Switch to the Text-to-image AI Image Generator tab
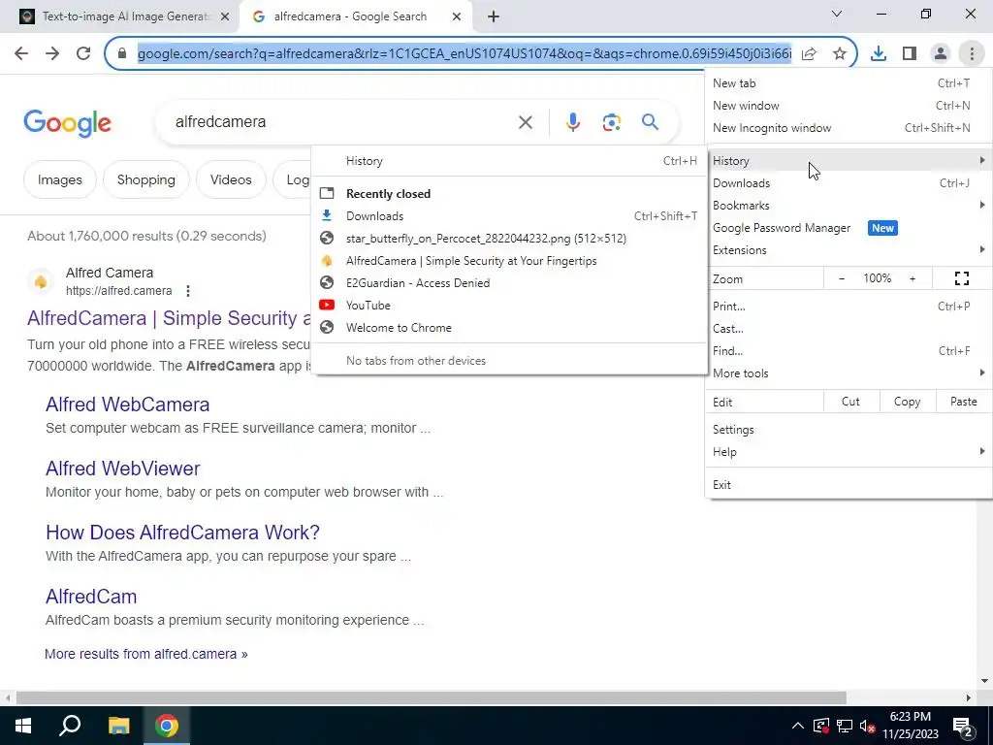 (x=127, y=16)
